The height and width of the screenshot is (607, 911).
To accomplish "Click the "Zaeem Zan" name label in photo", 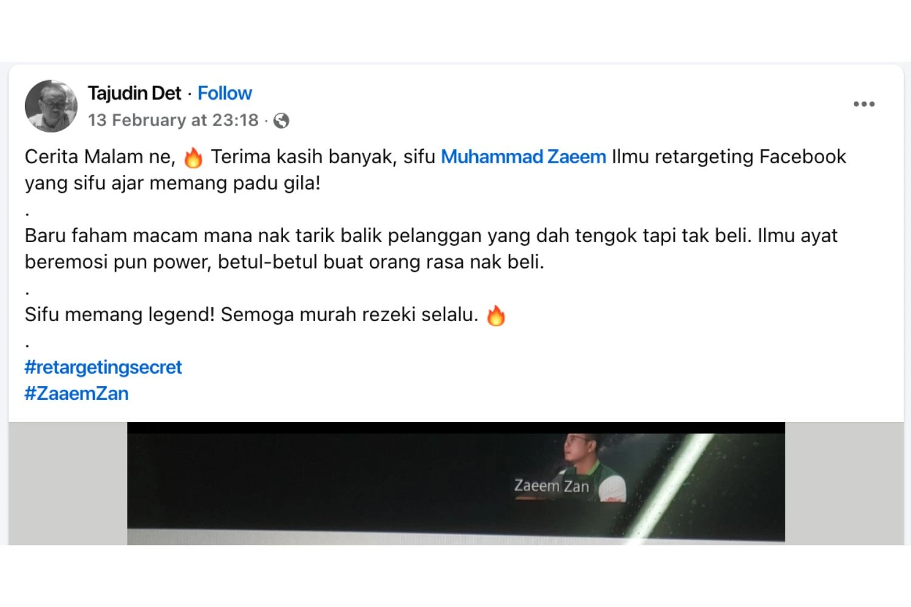I will tap(551, 486).
